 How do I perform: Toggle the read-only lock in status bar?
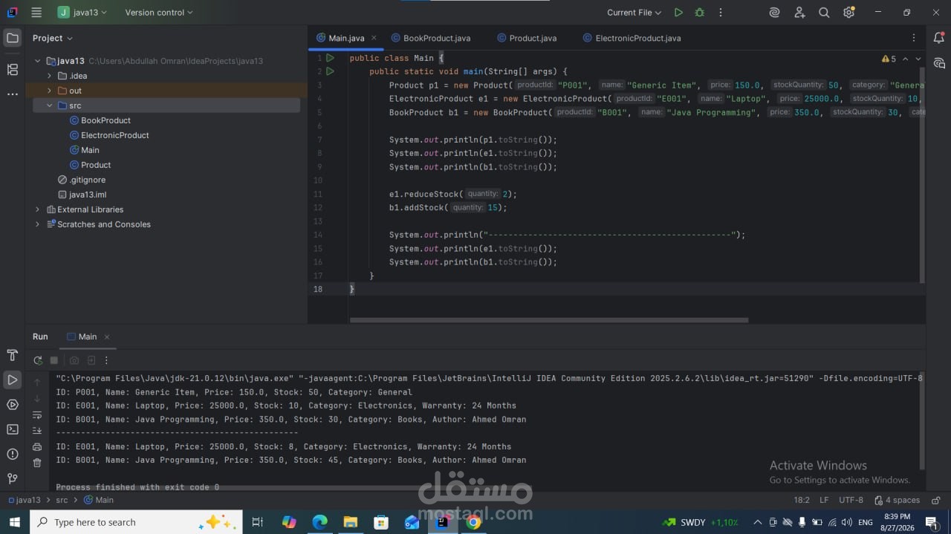click(936, 500)
